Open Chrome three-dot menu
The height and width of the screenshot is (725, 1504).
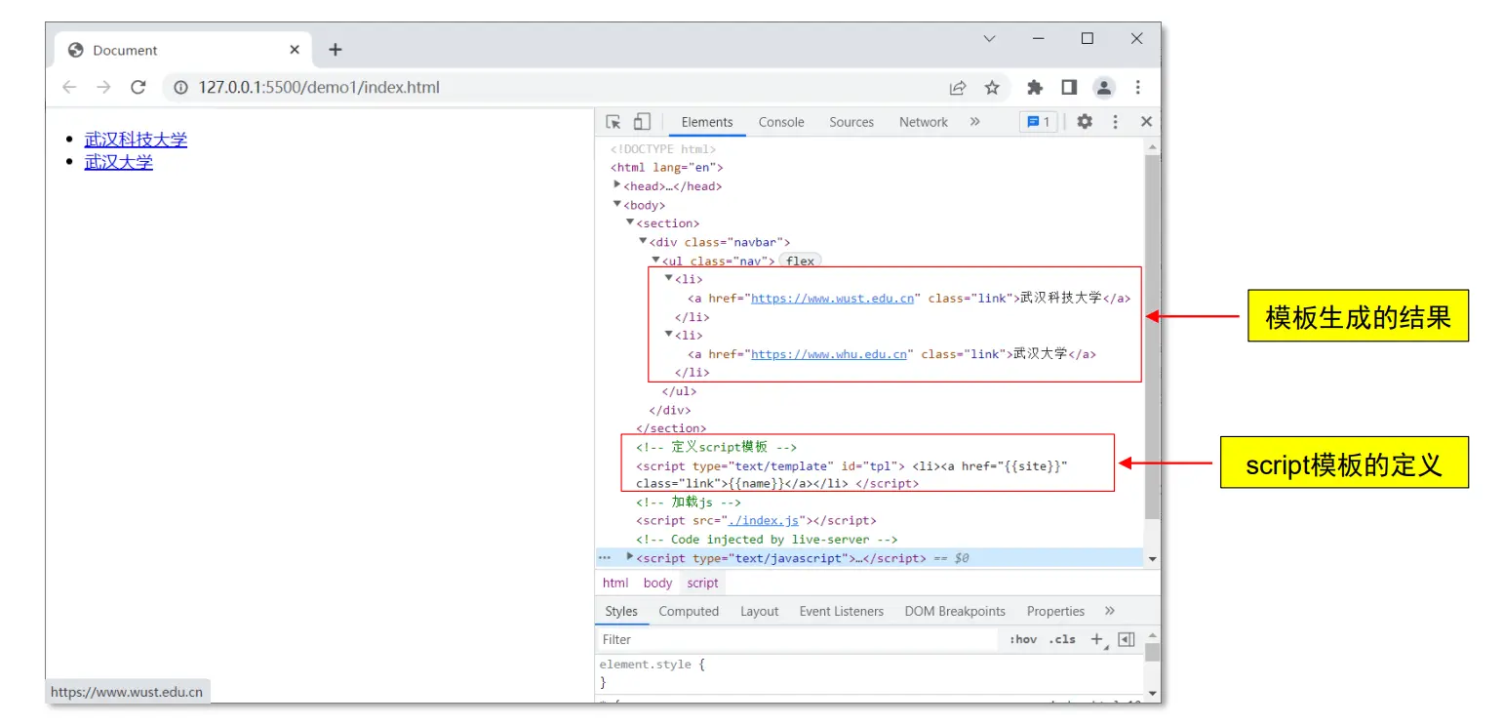[x=1137, y=87]
